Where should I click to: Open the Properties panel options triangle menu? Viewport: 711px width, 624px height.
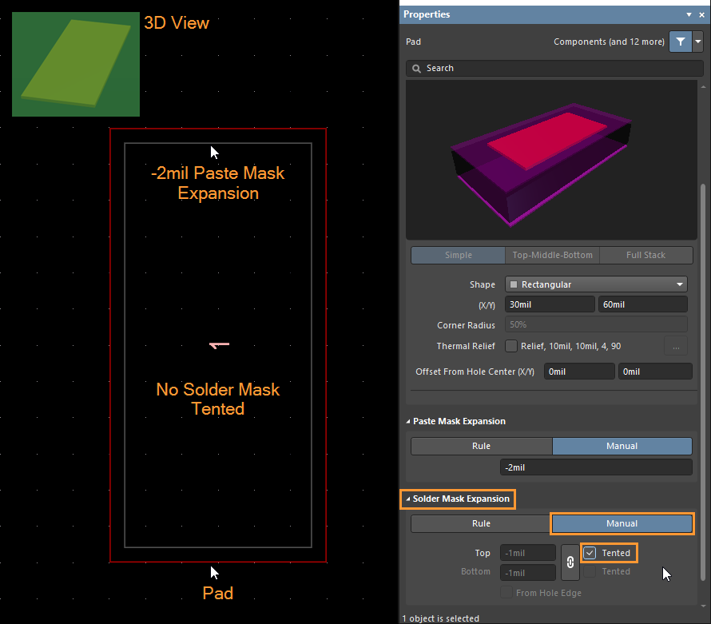tap(689, 15)
